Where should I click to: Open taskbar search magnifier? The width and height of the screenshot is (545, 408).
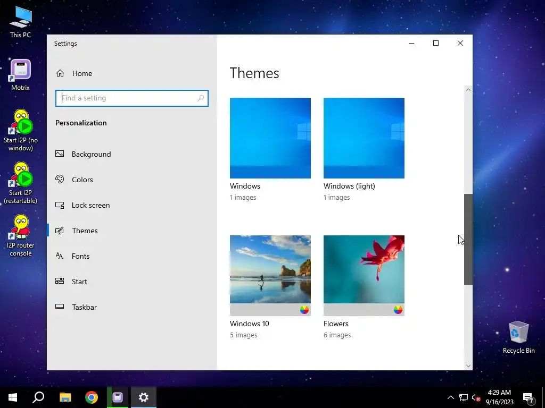[38, 397]
